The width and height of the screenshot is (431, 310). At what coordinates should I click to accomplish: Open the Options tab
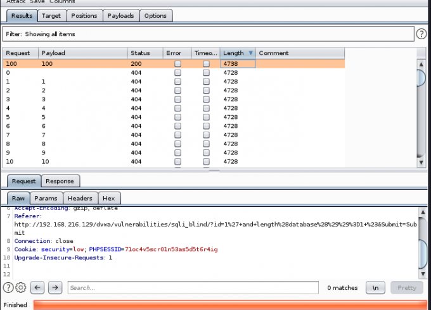pyautogui.click(x=155, y=16)
